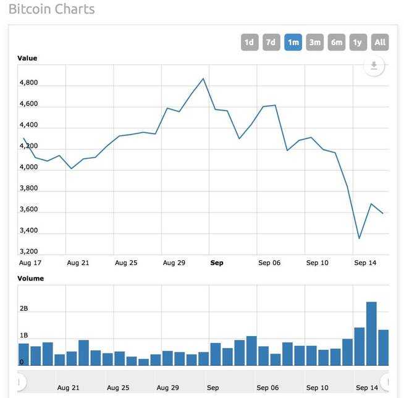Screen dimensions: 404x398
Task: Click the lowest price point near Sep 14
Action: (359, 238)
